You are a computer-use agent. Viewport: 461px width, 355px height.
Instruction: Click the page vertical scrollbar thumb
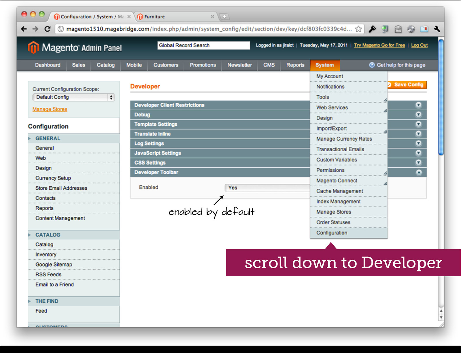[x=441, y=97]
